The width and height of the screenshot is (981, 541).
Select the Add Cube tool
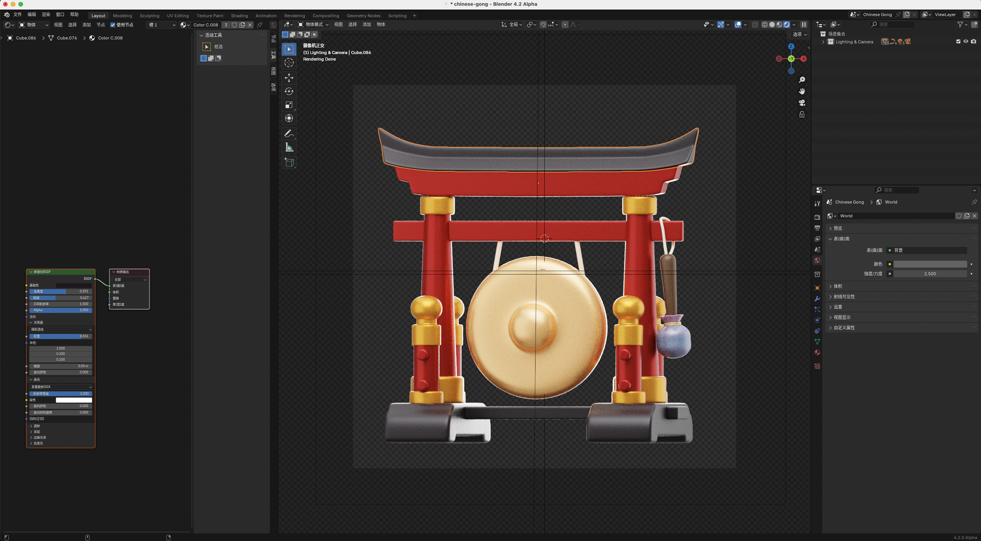(289, 163)
